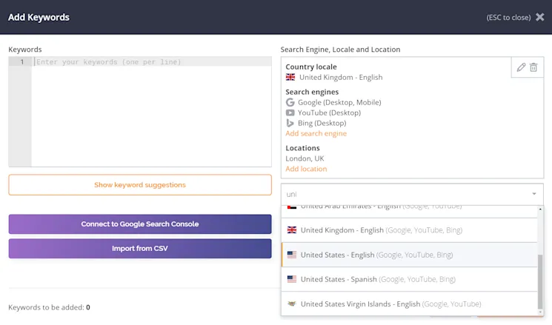
Task: Choose United States - Spanish option
Action: point(338,279)
